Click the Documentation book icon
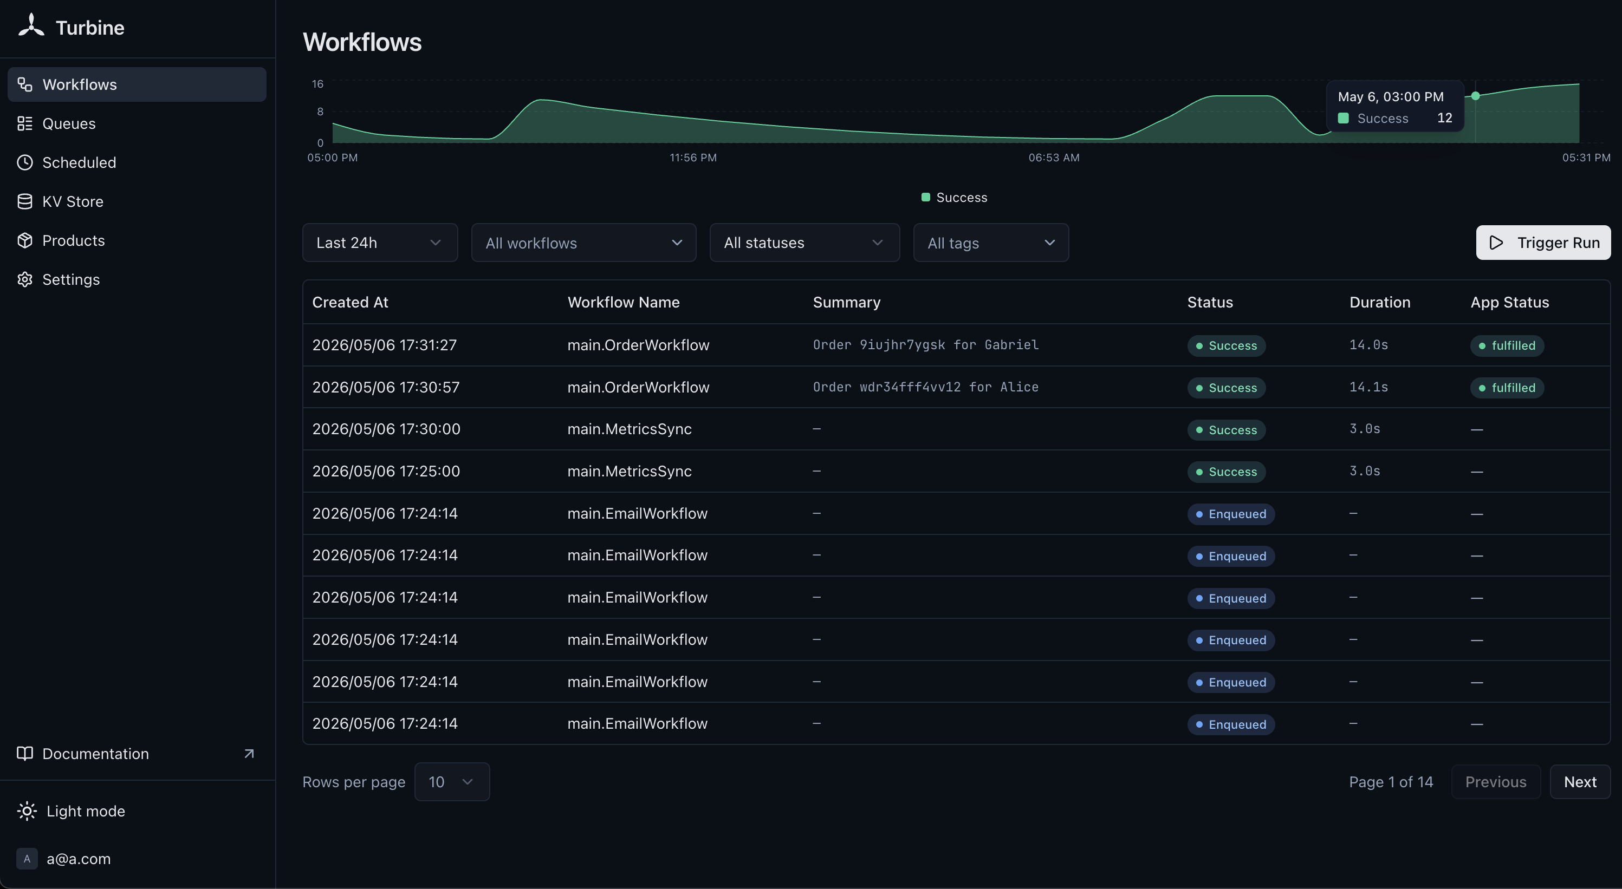 [24, 754]
